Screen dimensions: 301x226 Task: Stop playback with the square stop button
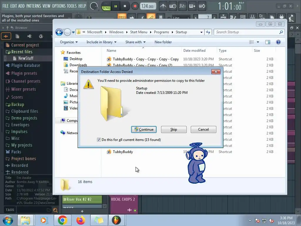[x=125, y=6]
